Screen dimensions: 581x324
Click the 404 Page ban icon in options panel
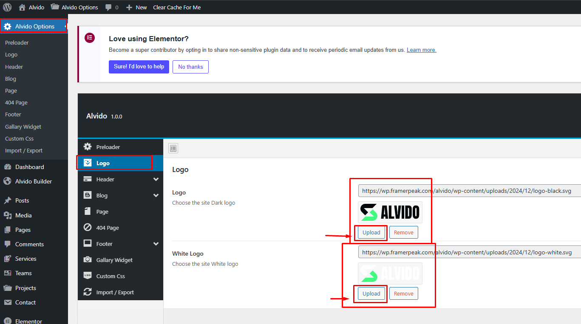(x=88, y=228)
